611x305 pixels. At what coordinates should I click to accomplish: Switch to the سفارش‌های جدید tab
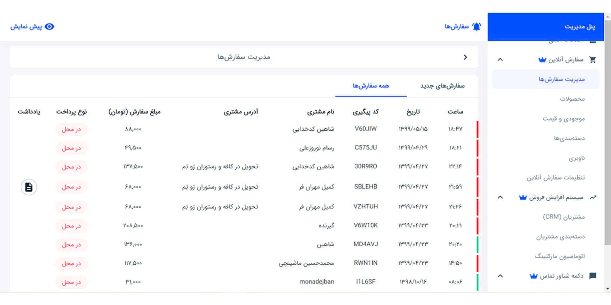pyautogui.click(x=442, y=86)
